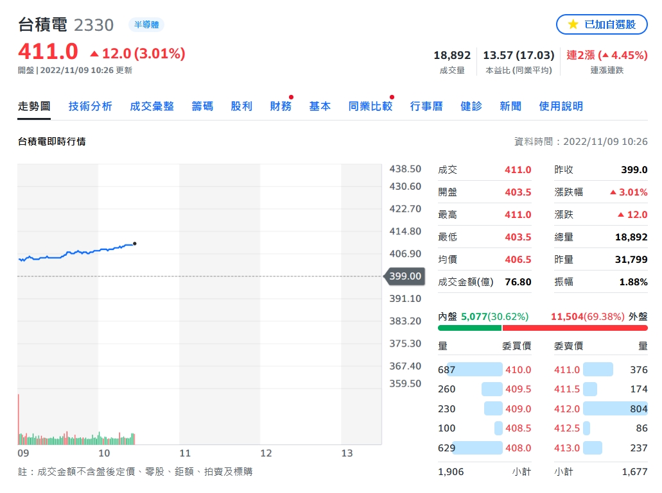The height and width of the screenshot is (493, 662).
Task: Click the 開盤 value 403.5
Action: (518, 192)
